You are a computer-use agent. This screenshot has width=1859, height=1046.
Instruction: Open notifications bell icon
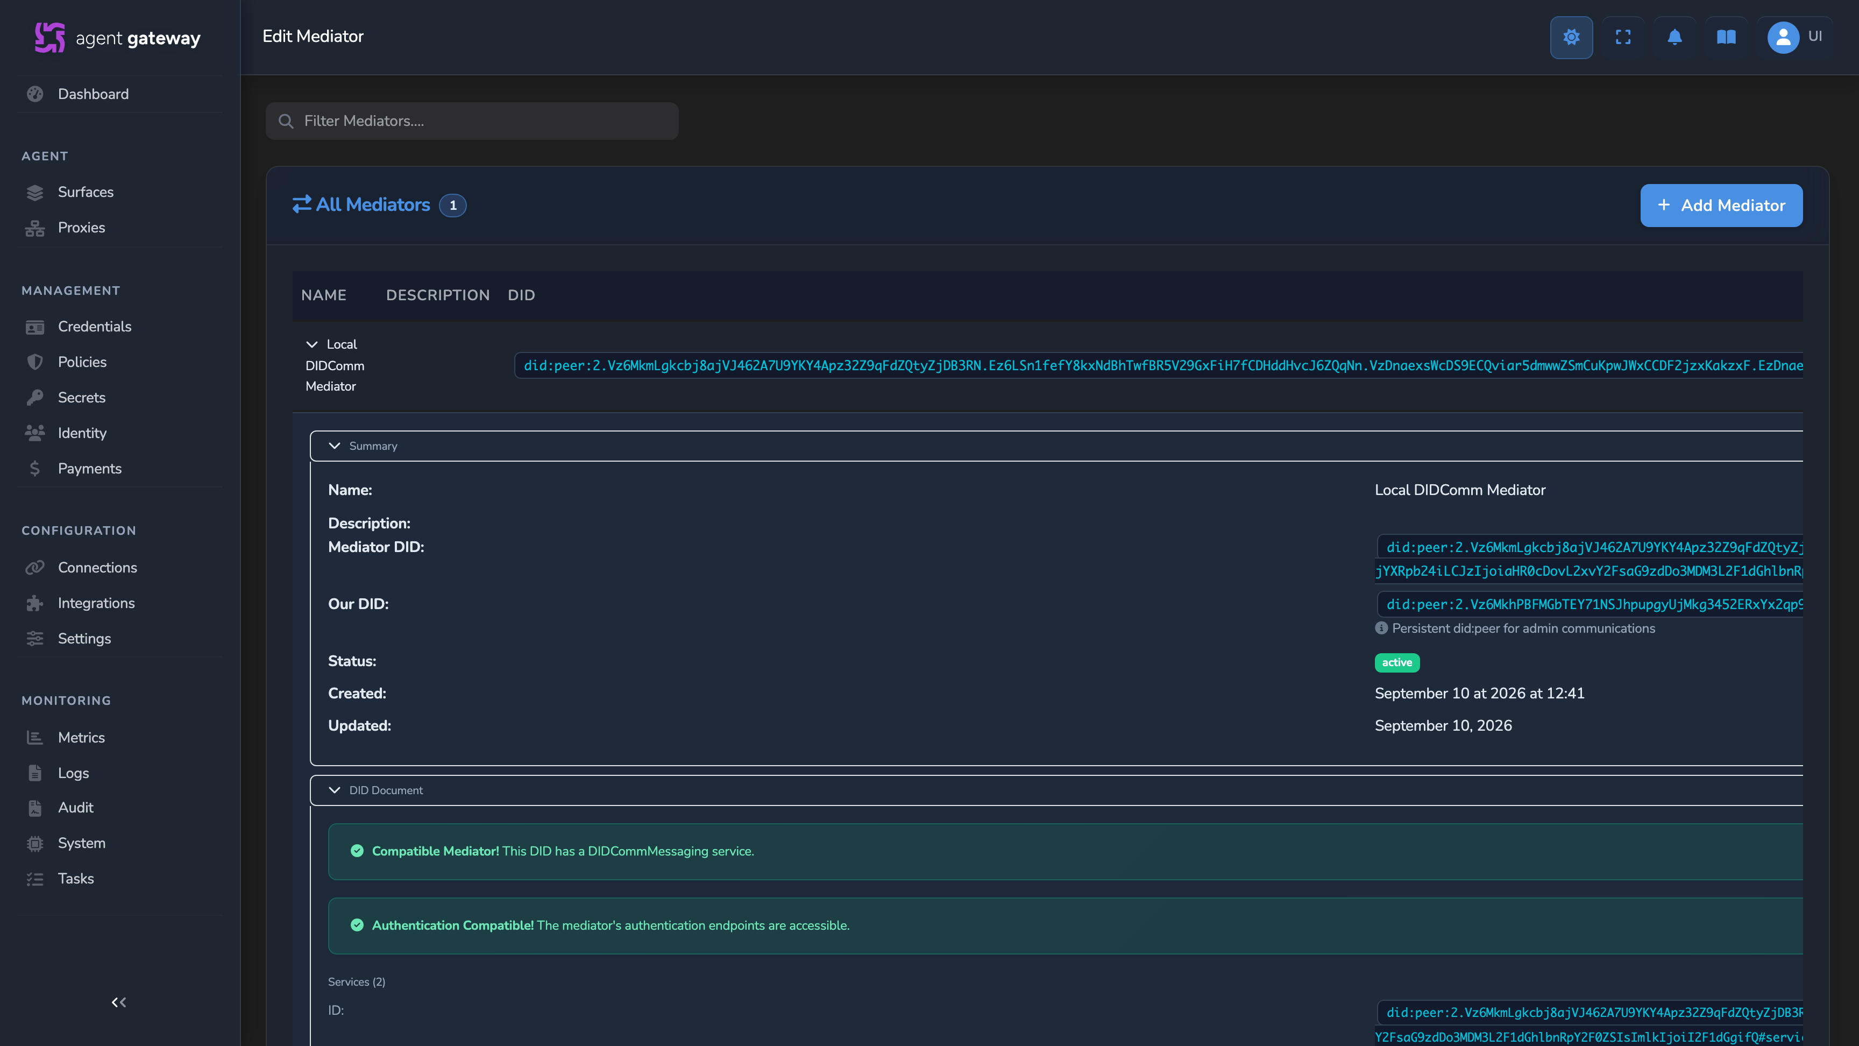[x=1674, y=37]
